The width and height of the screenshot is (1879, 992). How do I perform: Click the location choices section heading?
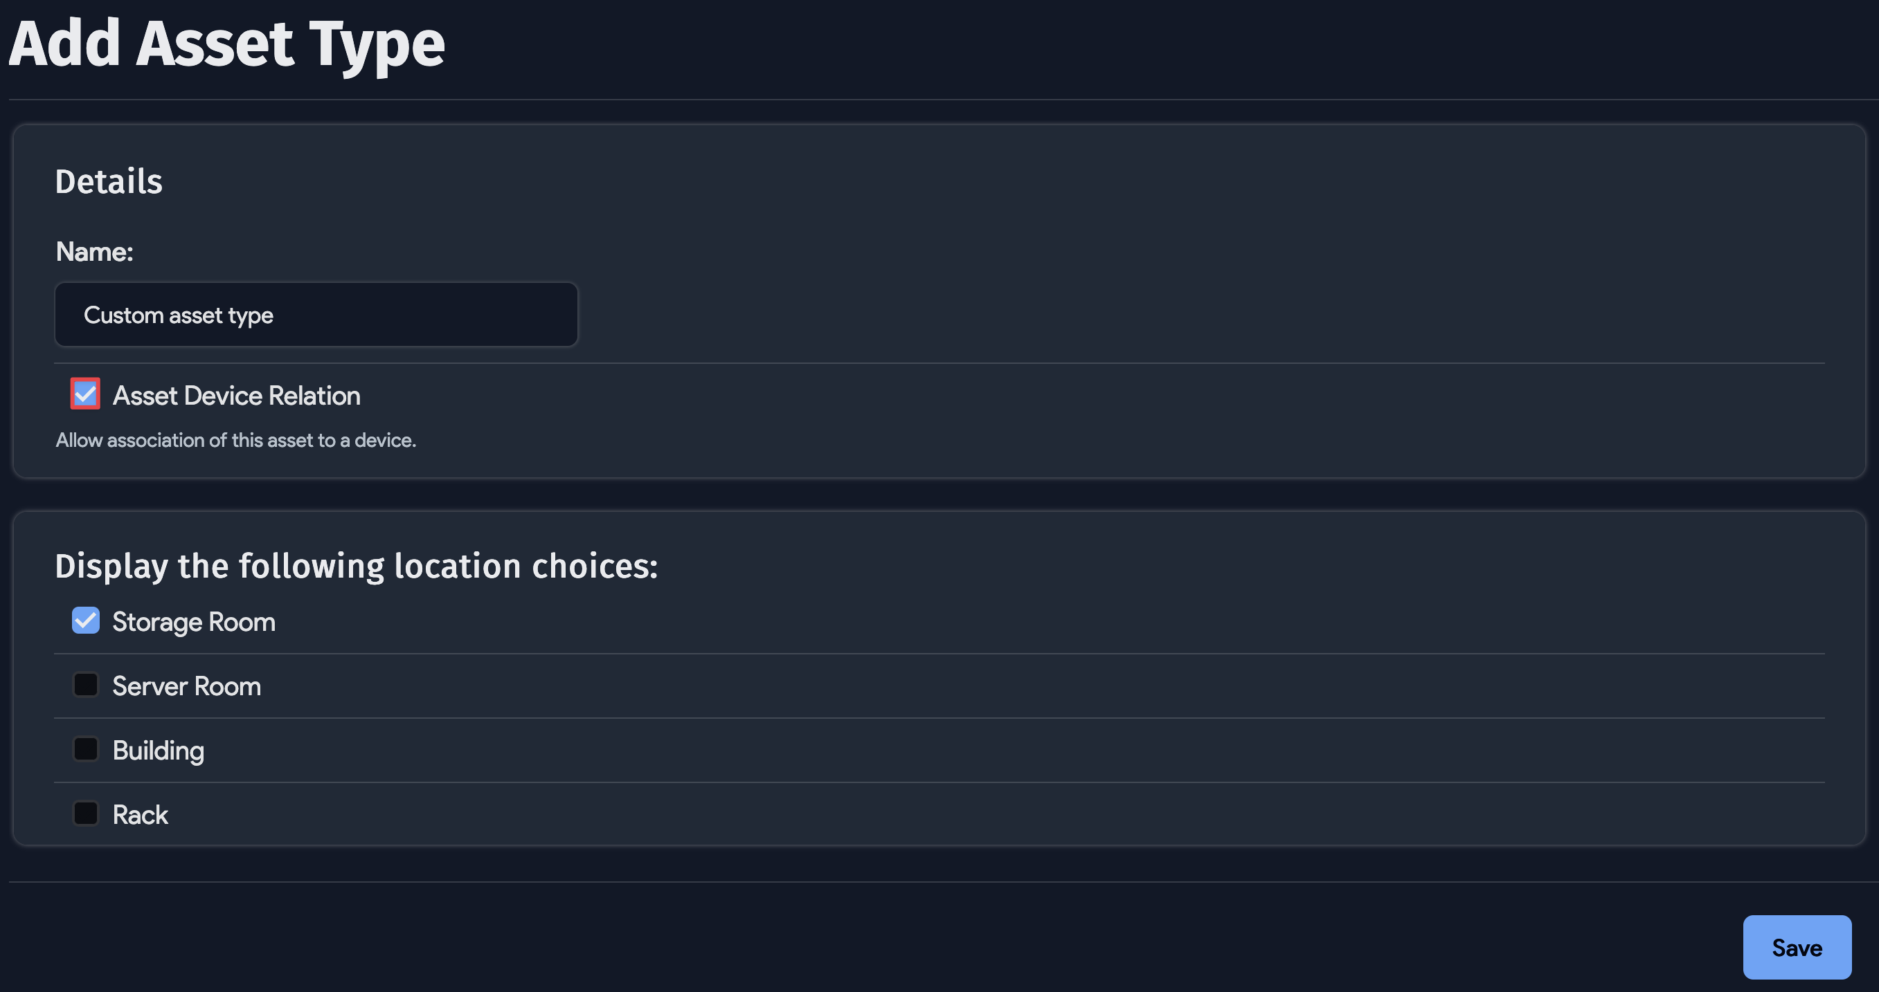(x=357, y=567)
